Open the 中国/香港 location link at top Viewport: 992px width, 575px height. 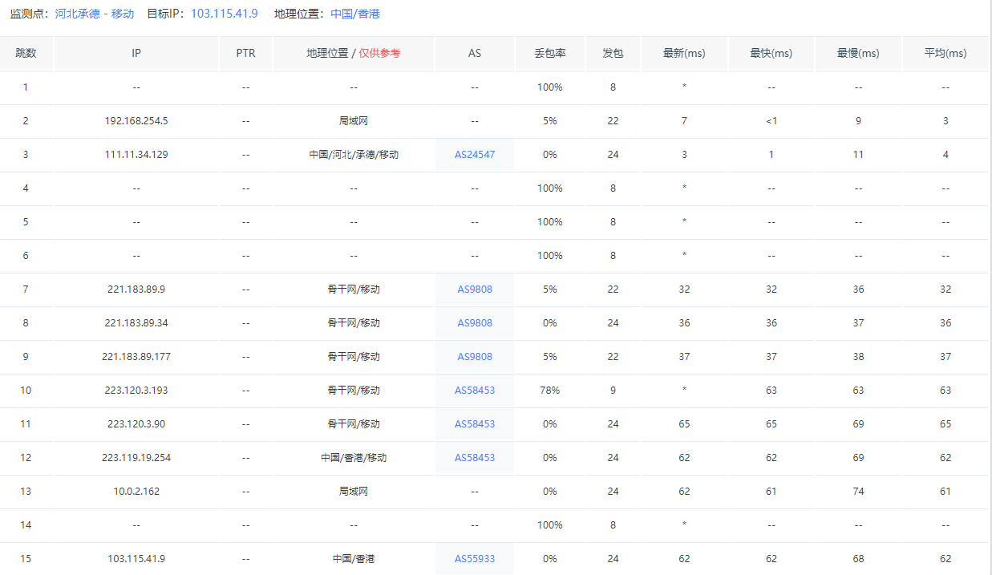tap(355, 14)
